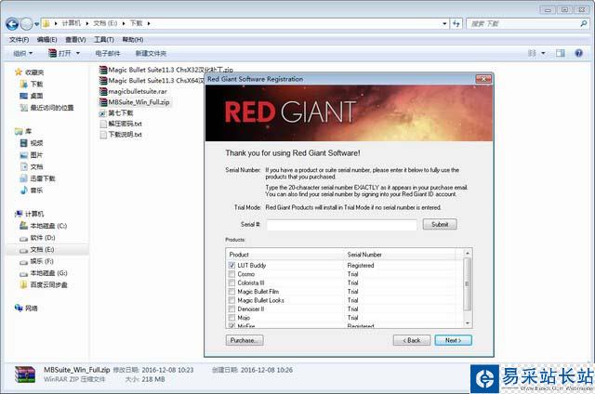Screen dimensions: 595x394
Task: Click the refresh icon next to address bar
Action: pyautogui.click(x=456, y=23)
